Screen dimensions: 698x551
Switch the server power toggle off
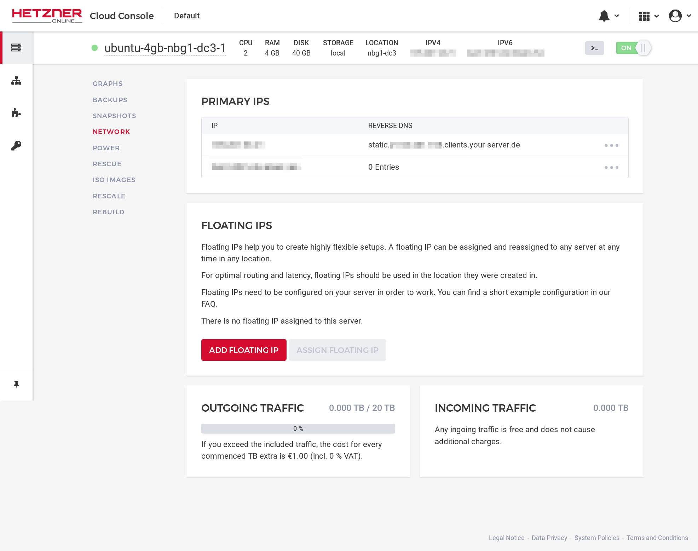click(633, 48)
